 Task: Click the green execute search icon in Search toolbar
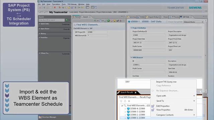point(108,21)
